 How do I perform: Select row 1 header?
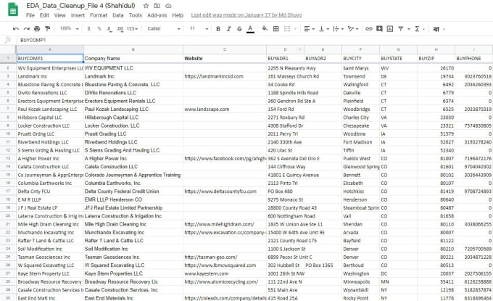8,58
